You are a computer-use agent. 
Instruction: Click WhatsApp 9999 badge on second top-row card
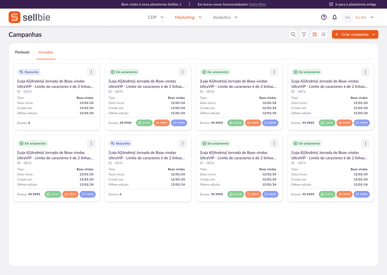coord(144,123)
